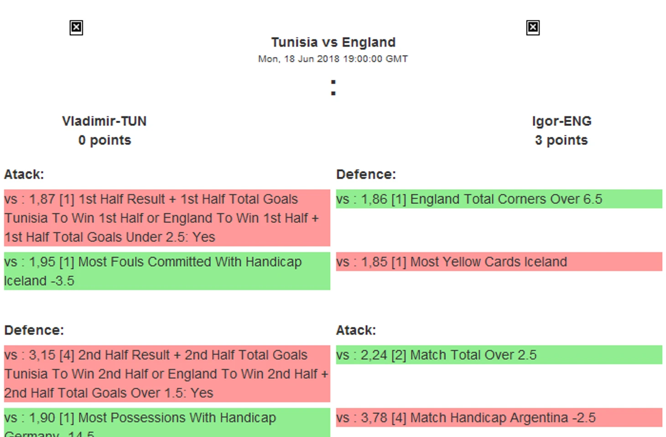
Task: Click broken image icon above Igor-ENG
Action: pyautogui.click(x=532, y=28)
